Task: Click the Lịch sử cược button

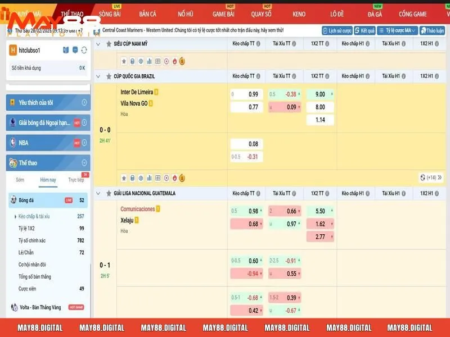Action: coord(337,30)
